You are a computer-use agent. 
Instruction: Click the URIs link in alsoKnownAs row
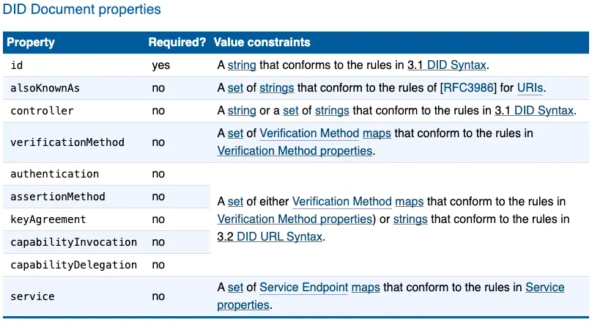point(530,88)
